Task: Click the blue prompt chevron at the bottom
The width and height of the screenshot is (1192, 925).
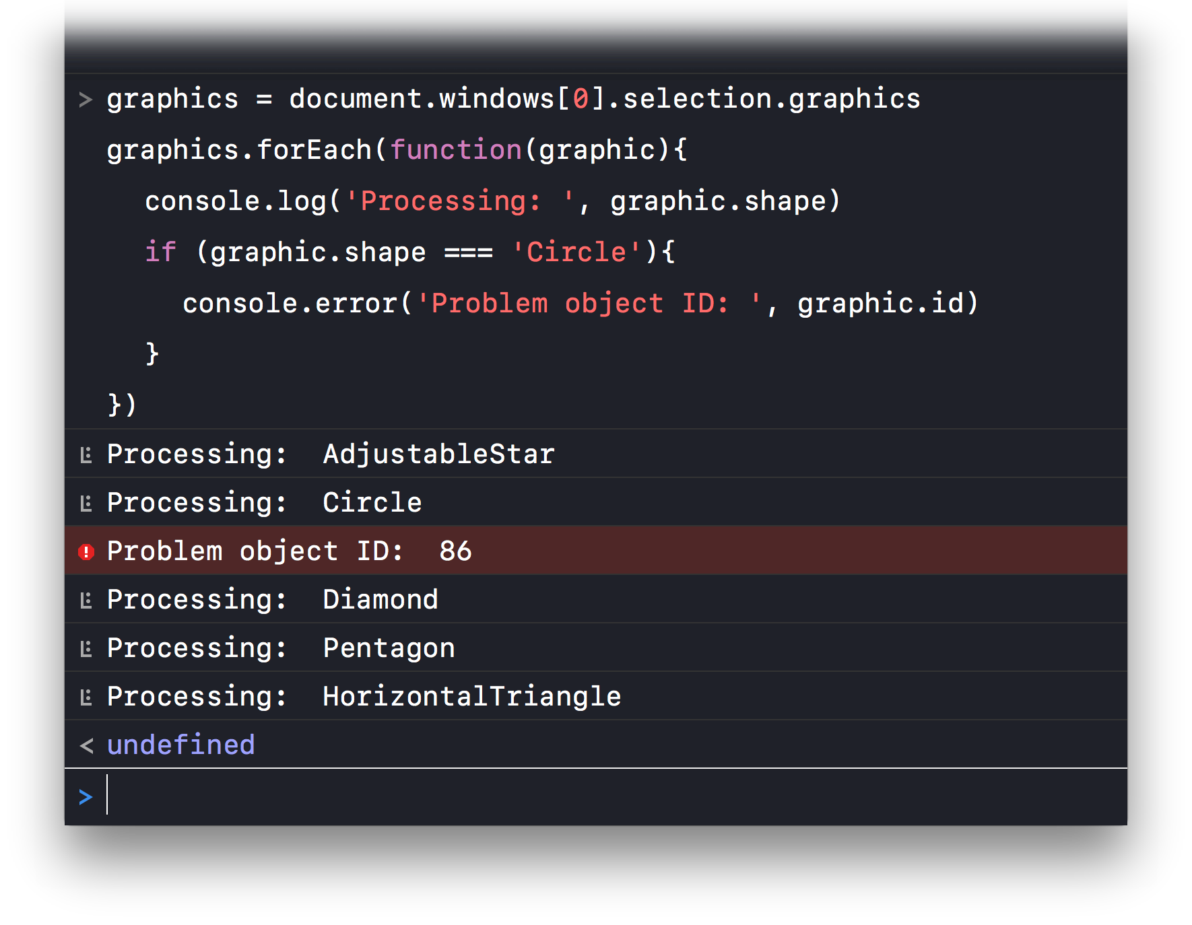Action: [86, 797]
